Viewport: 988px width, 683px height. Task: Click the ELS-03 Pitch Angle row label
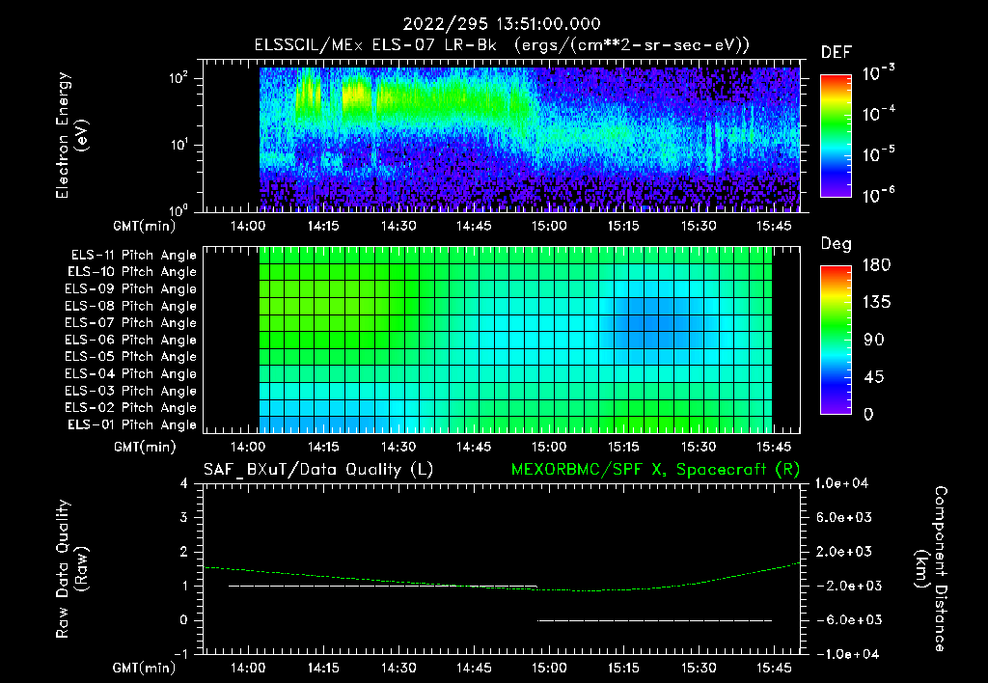click(131, 392)
